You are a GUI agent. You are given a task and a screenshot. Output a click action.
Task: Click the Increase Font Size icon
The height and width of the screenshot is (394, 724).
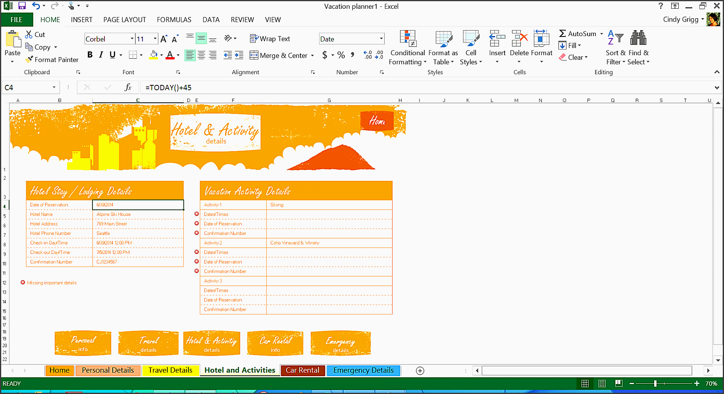pos(164,39)
